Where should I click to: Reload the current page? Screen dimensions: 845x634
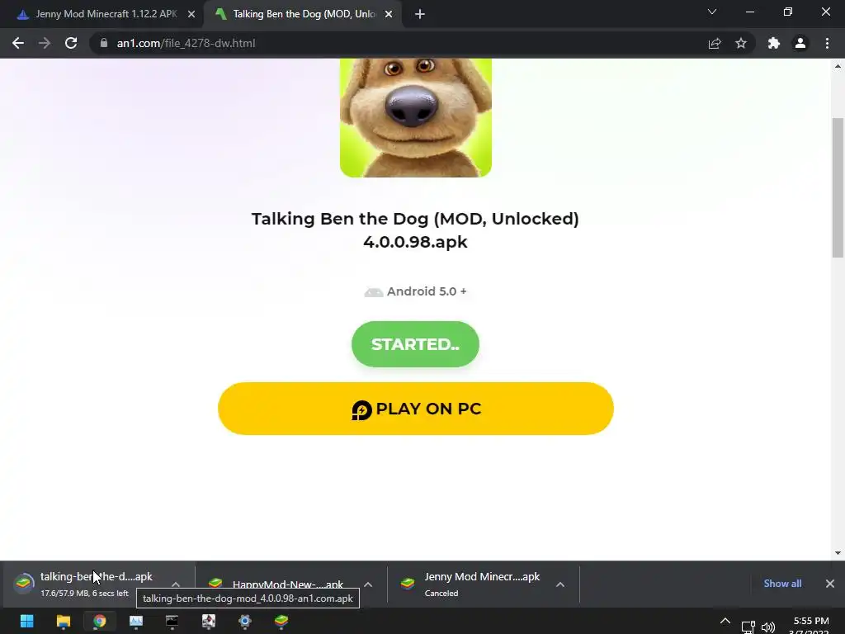coord(71,43)
